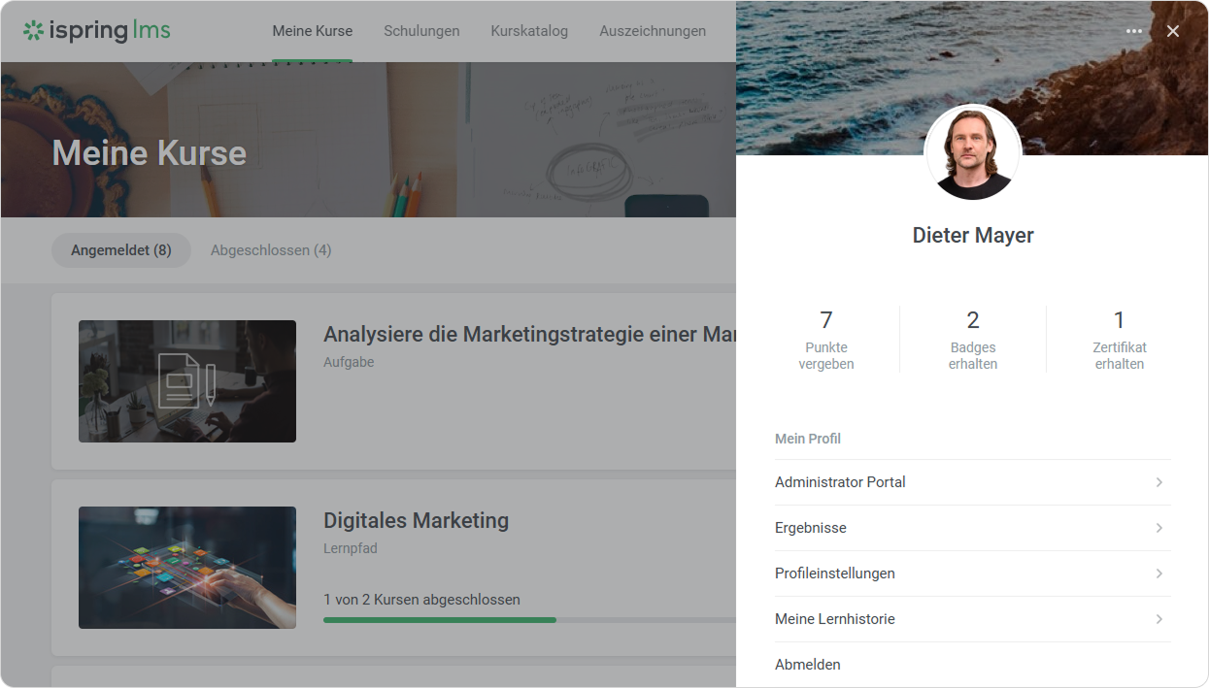Click the three-dot more options icon
Screen dimensions: 1209x688
pyautogui.click(x=1133, y=31)
